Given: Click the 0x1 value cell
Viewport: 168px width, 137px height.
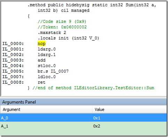Looking at the screenshot, I should (97, 118).
